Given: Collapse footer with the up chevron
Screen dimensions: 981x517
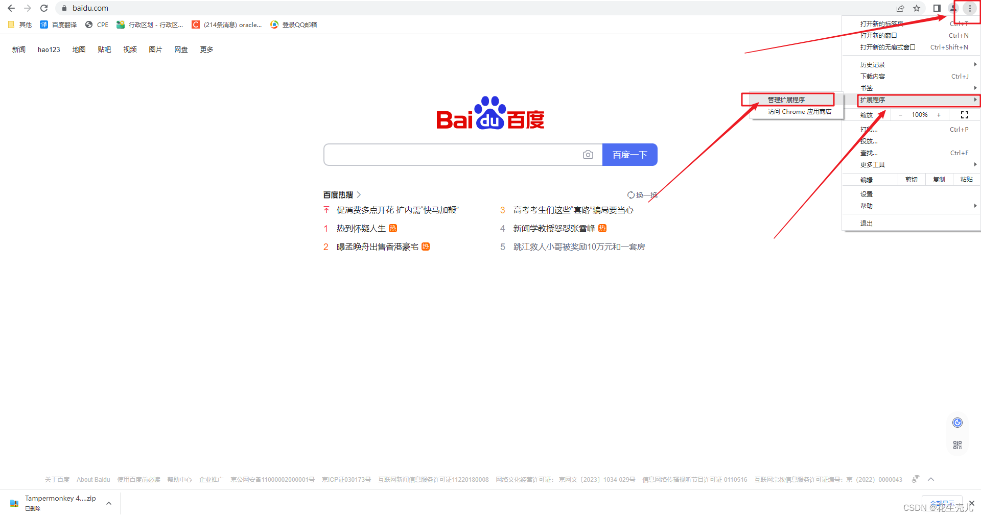Looking at the screenshot, I should pyautogui.click(x=931, y=479).
